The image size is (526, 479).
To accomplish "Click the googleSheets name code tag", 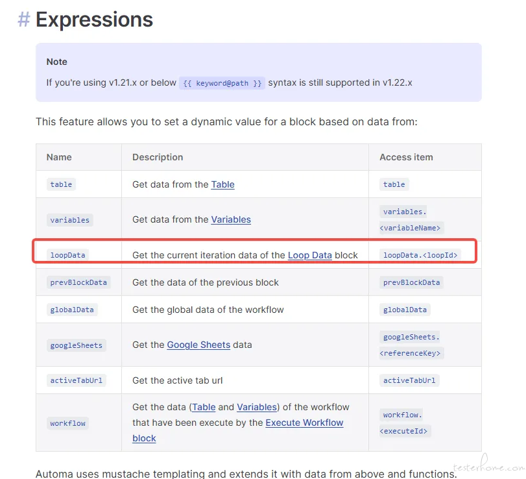I will click(76, 345).
